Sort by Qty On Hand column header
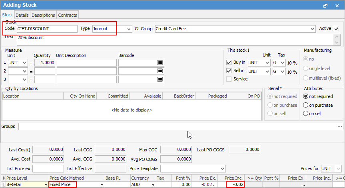The height and width of the screenshot is (188, 345). click(80, 96)
